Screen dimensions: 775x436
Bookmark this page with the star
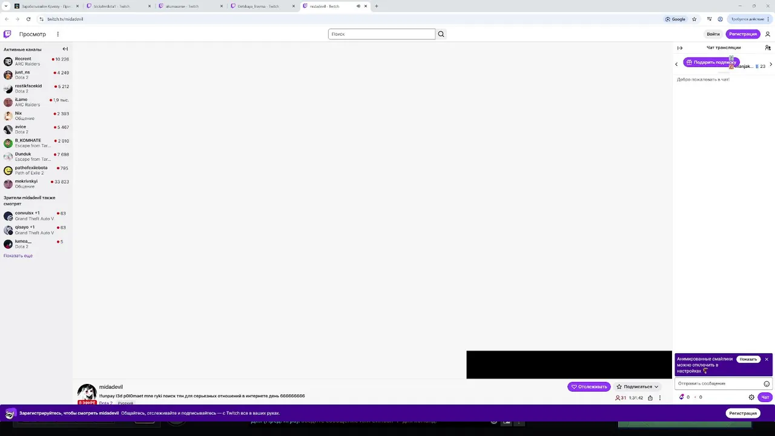tap(694, 19)
